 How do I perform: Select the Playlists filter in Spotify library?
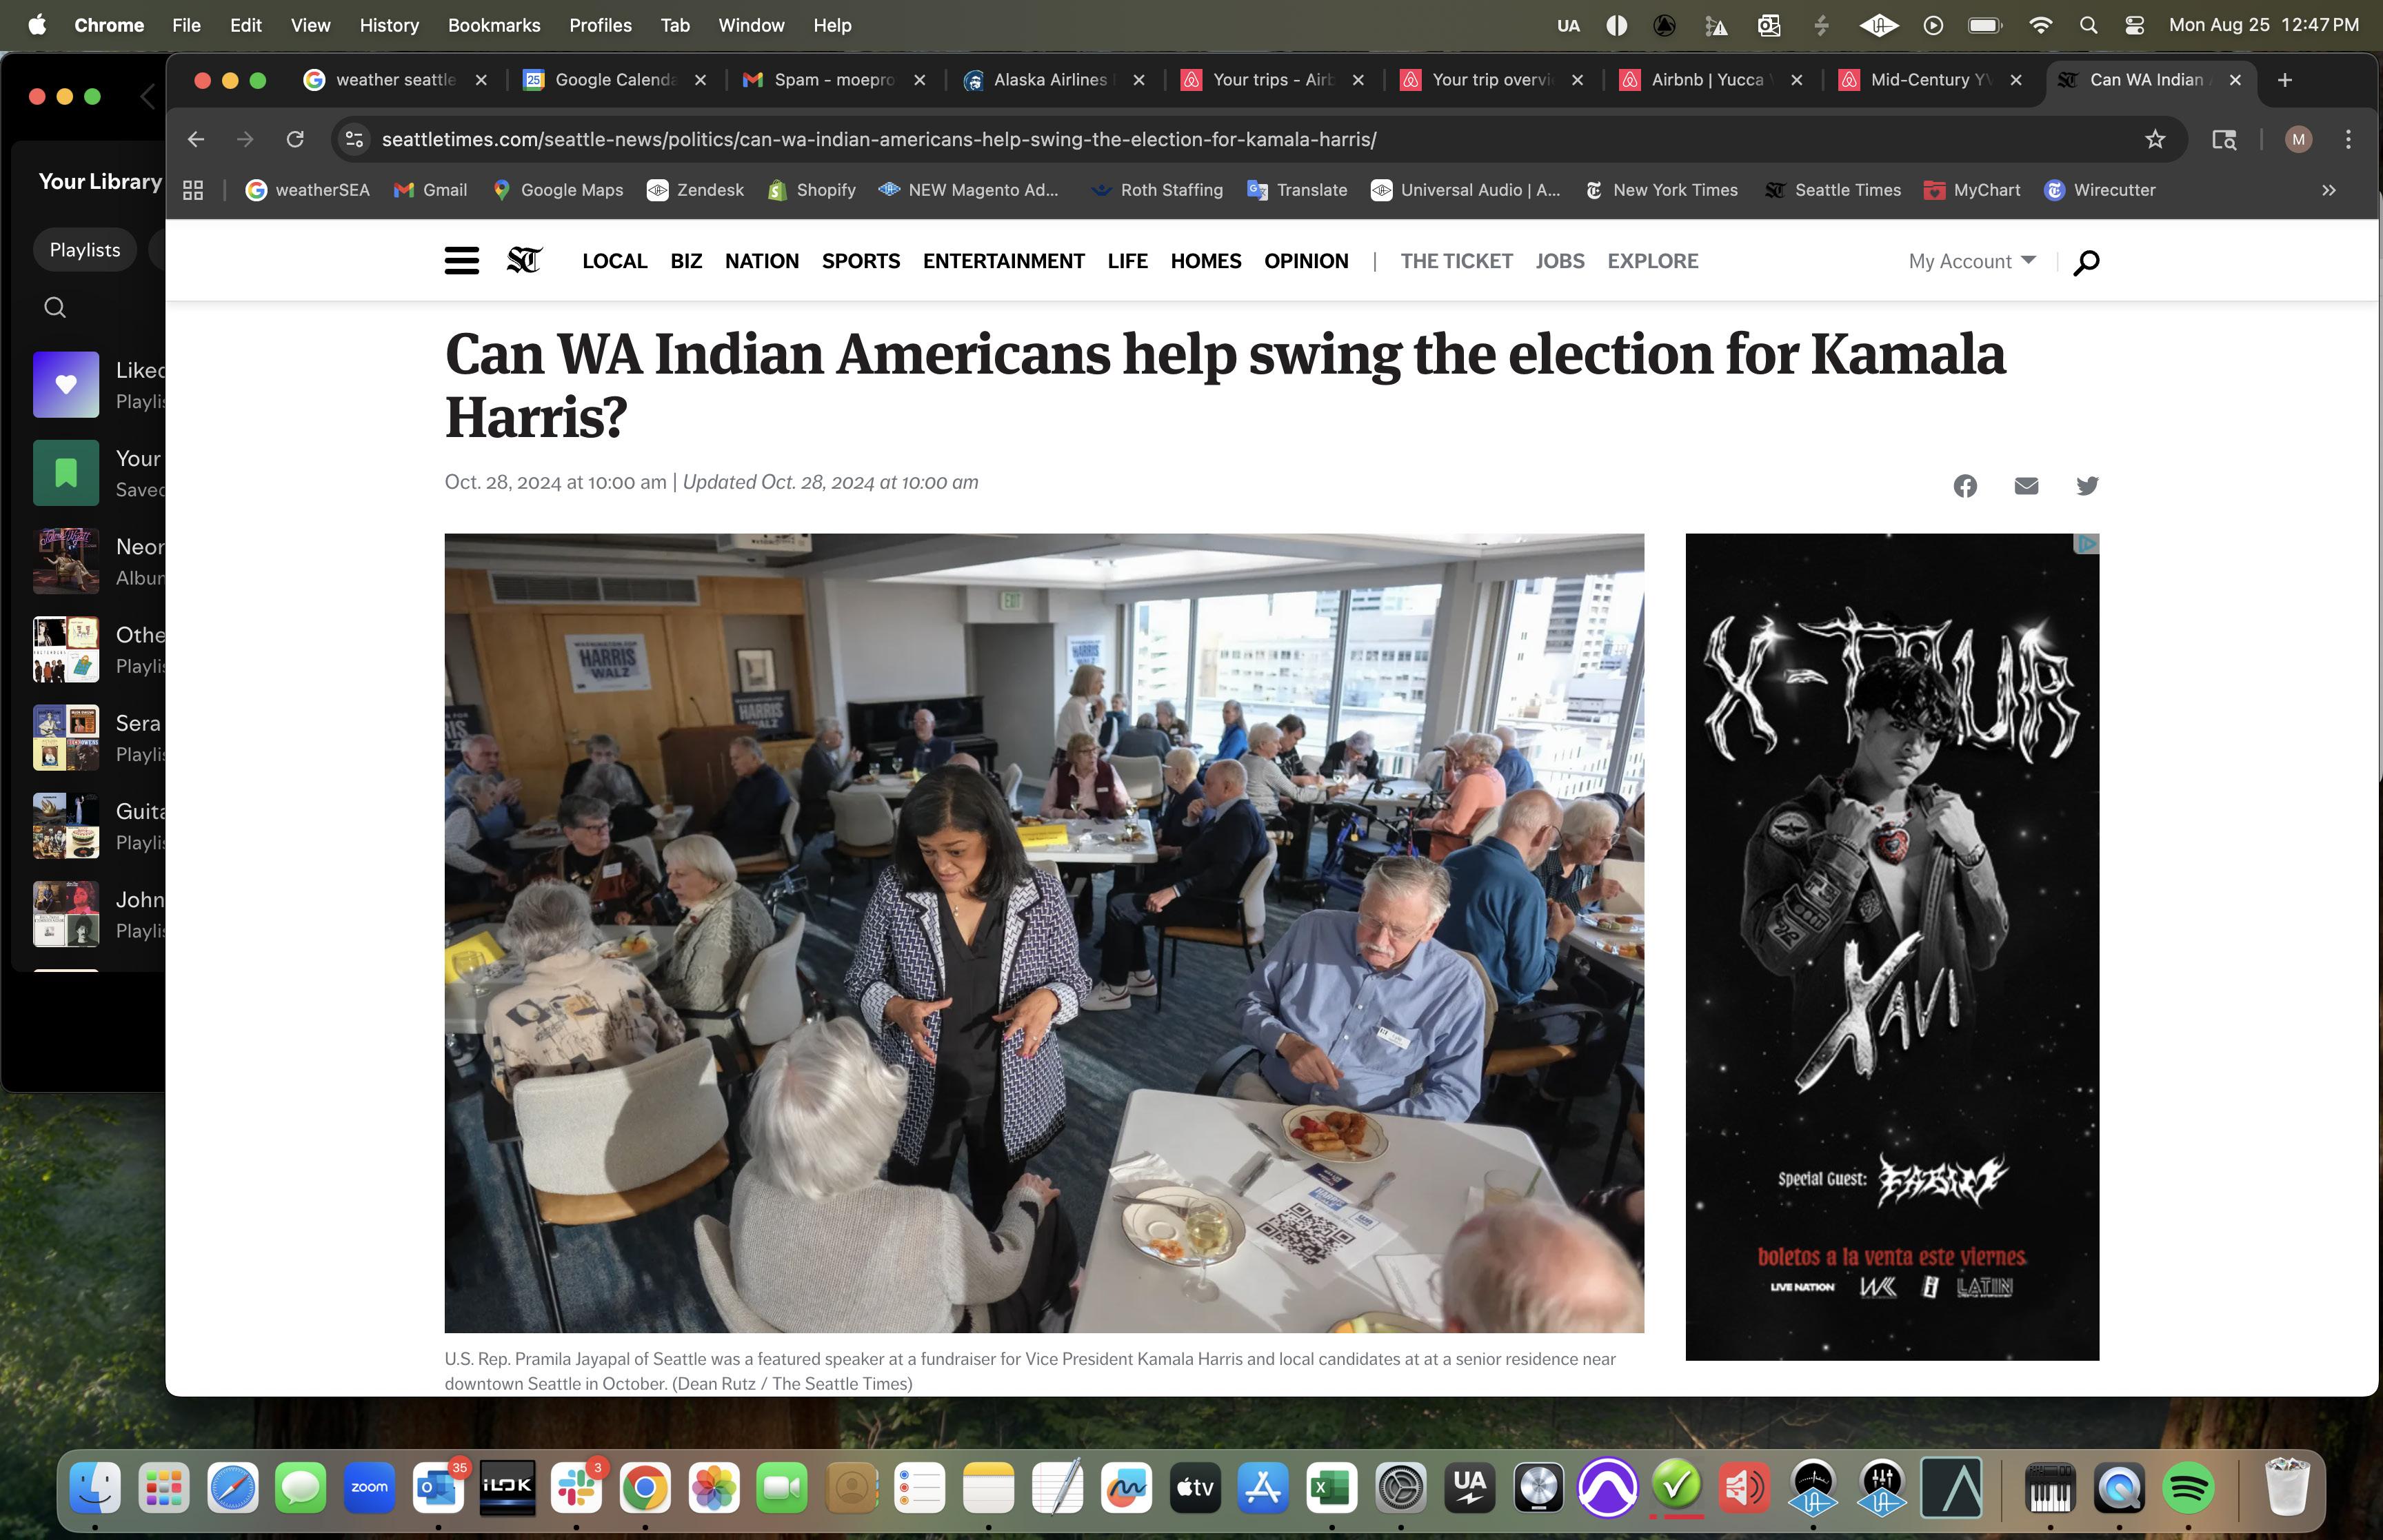click(x=85, y=250)
